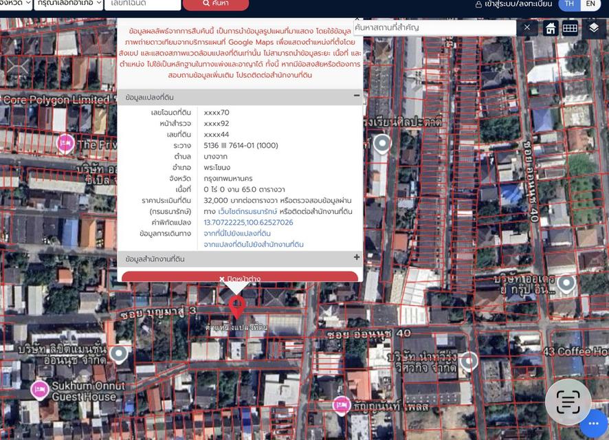Open the blue more-options icon at bottom right
The image size is (609, 440).
tap(593, 423)
